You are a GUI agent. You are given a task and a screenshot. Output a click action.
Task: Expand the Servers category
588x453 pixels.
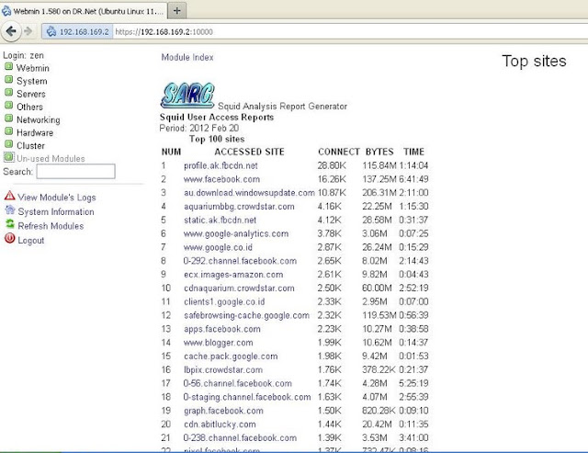coord(30,94)
